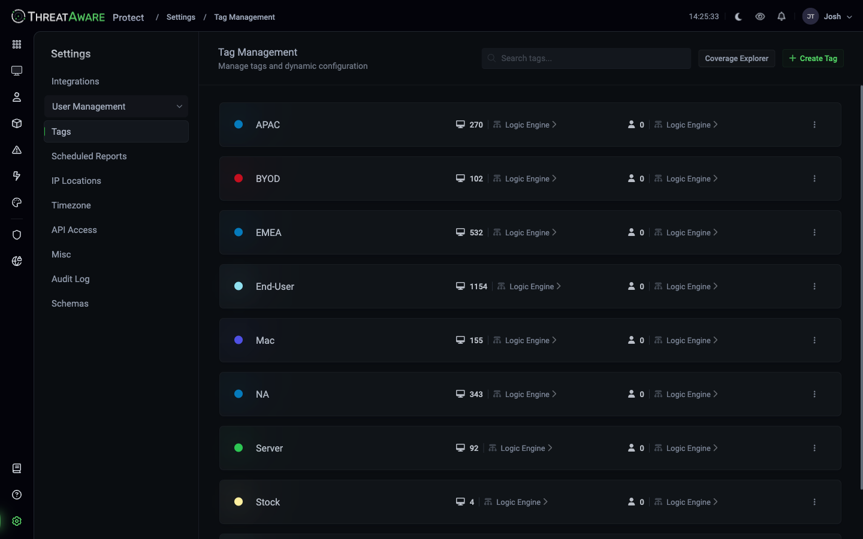Click Tag Management in the breadcrumb
The width and height of the screenshot is (863, 539).
point(245,17)
